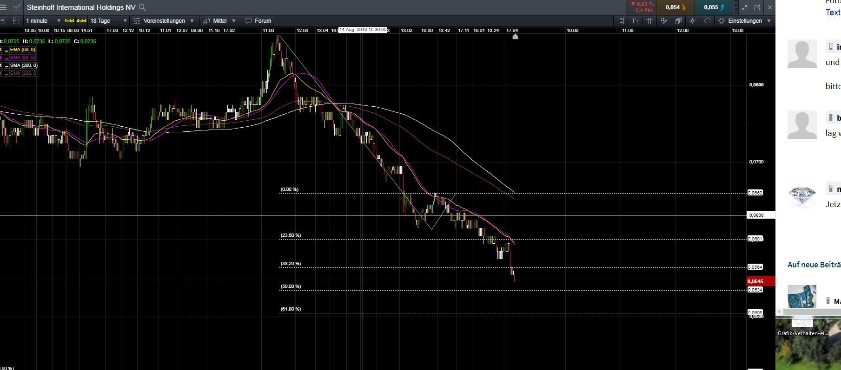
Task: Click the search magnifier beside Steinhoff title
Action: tap(143, 7)
